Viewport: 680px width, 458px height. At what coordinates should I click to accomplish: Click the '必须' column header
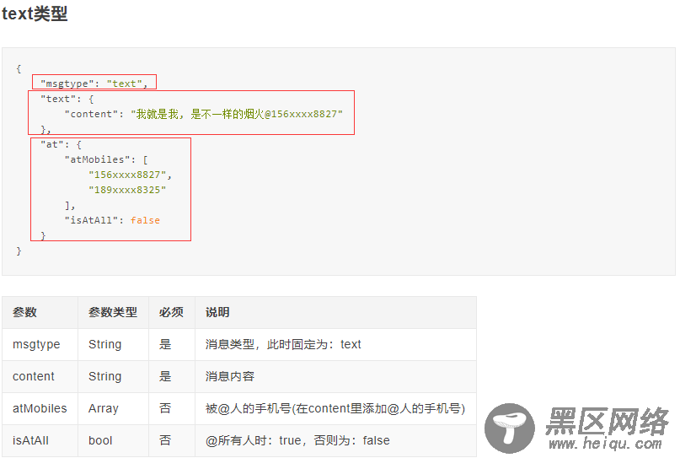pyautogui.click(x=171, y=312)
